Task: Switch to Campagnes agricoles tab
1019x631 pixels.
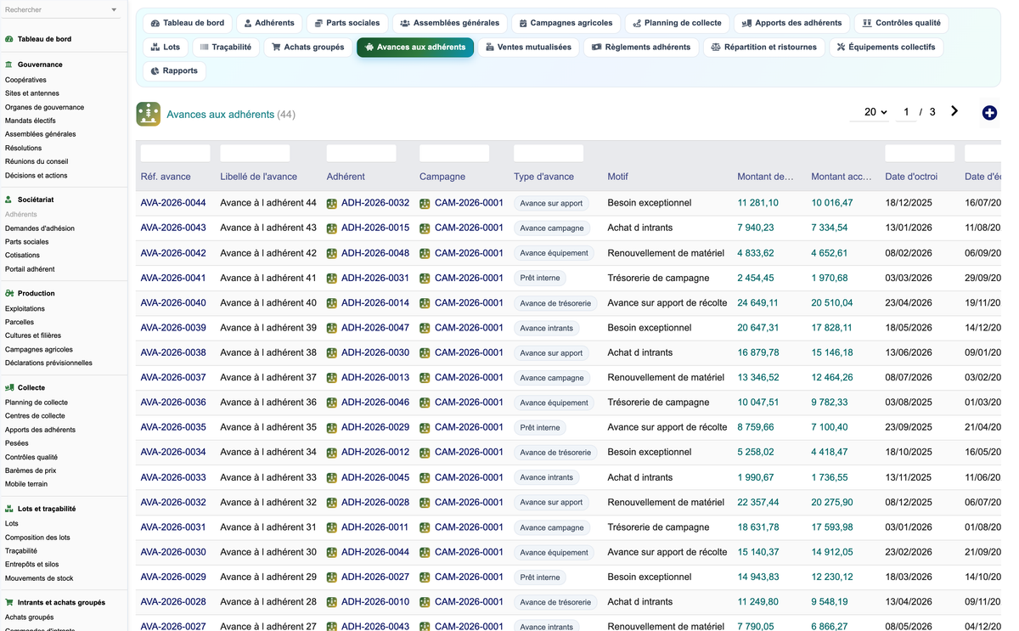Action: pyautogui.click(x=566, y=23)
